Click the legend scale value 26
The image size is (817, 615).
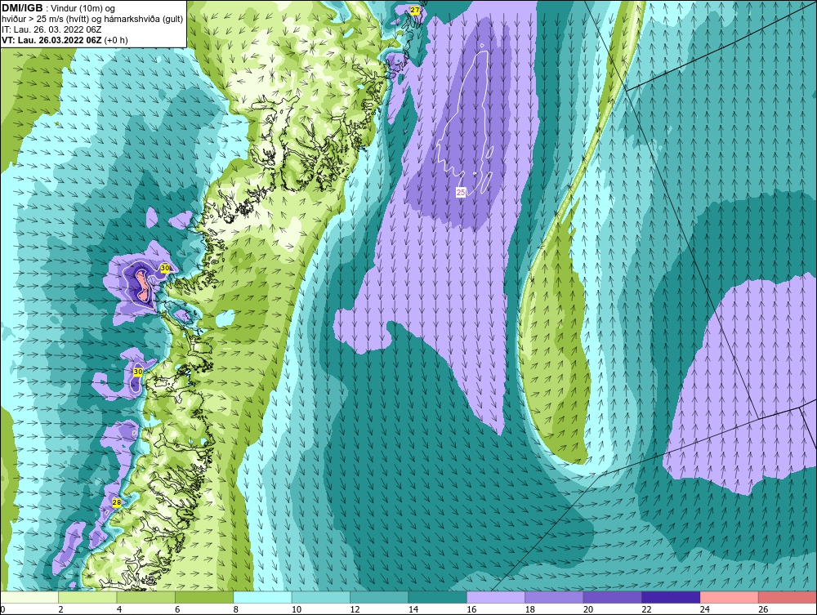763,609
